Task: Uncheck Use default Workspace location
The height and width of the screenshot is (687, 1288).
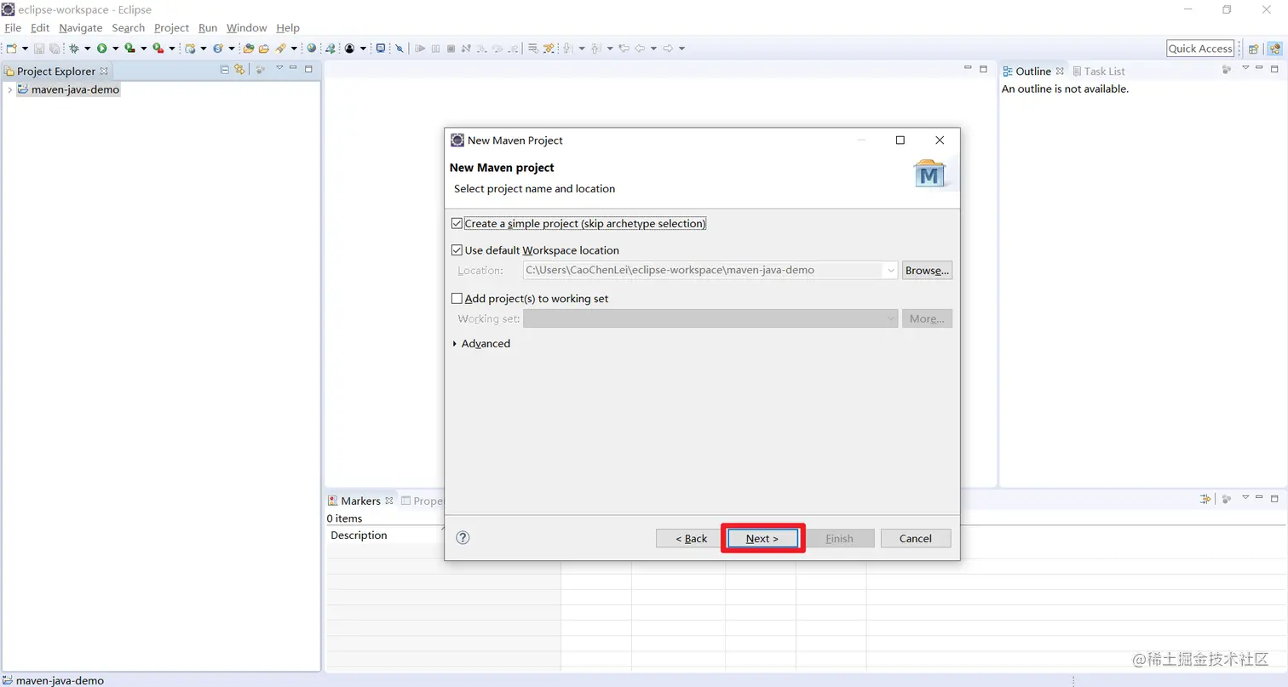Action: click(457, 250)
